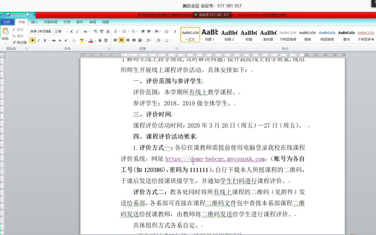The height and width of the screenshot is (235, 376).
Task: Click the phonetic guide (拼音) icon
Action: click(102, 31)
